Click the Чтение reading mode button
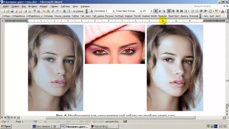The image size is (229, 129). (78, 11)
